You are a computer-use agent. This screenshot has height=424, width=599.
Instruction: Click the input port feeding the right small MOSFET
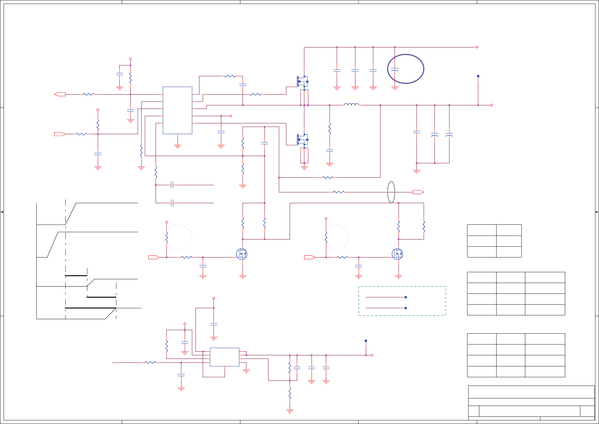pos(309,257)
